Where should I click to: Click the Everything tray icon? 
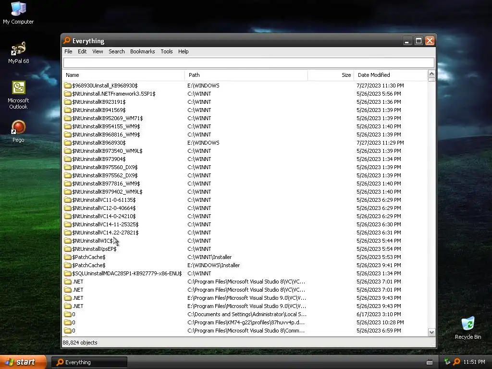click(456, 362)
